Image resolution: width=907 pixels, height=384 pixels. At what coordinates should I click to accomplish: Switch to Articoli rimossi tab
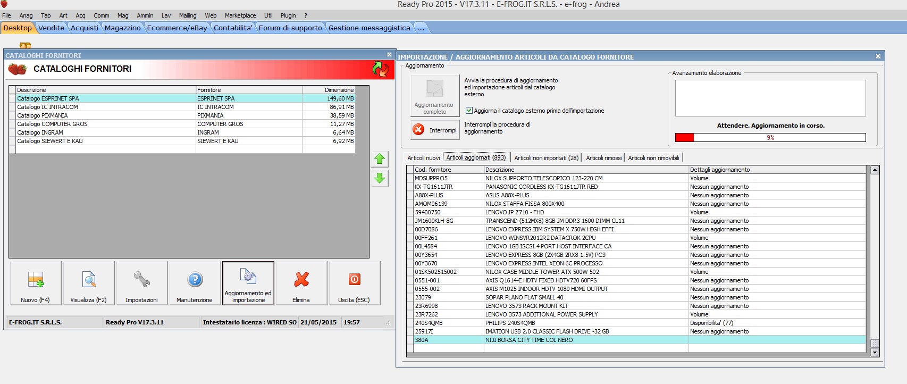click(603, 158)
